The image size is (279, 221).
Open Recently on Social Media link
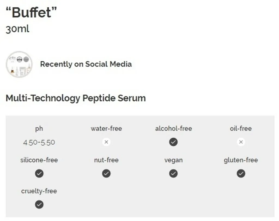[x=86, y=64]
